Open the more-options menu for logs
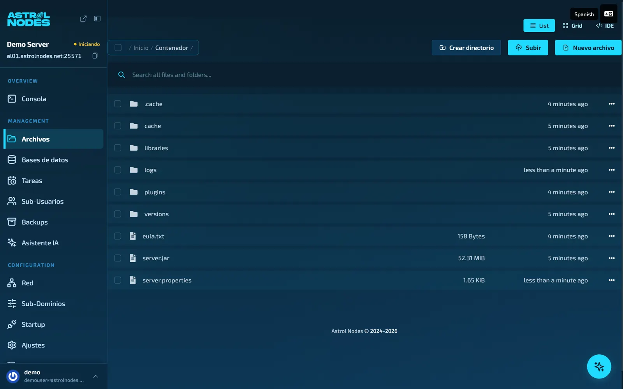Screen dimensions: 623x389 611,170
